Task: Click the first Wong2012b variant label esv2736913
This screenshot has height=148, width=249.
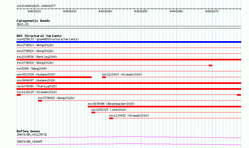Action: 35,45
